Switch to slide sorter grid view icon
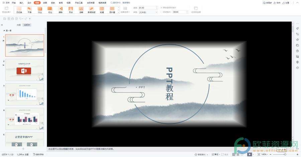 238,154
